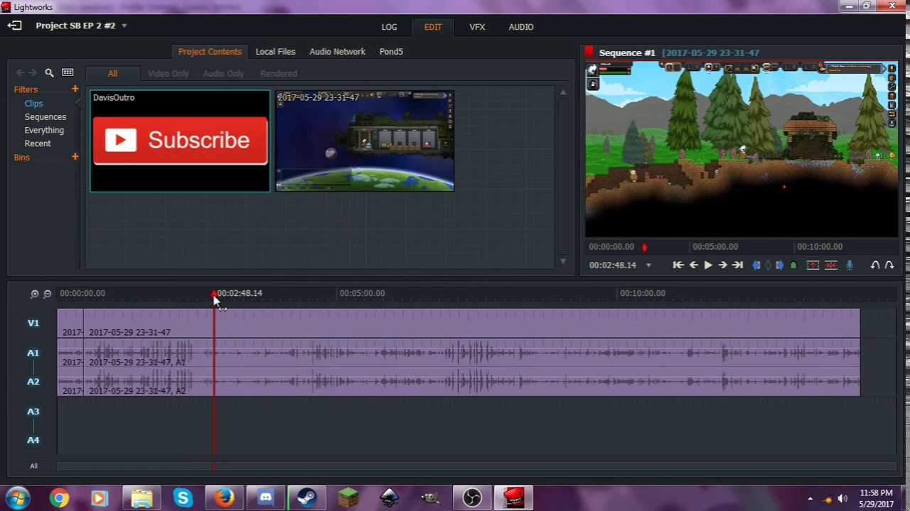Zoom out on the timeline
910x511 pixels.
click(x=47, y=294)
